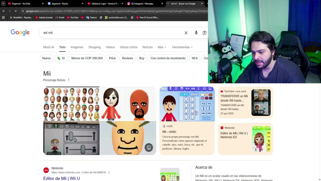
Task: Open Nintendo result options menu
Action: pos(109,172)
